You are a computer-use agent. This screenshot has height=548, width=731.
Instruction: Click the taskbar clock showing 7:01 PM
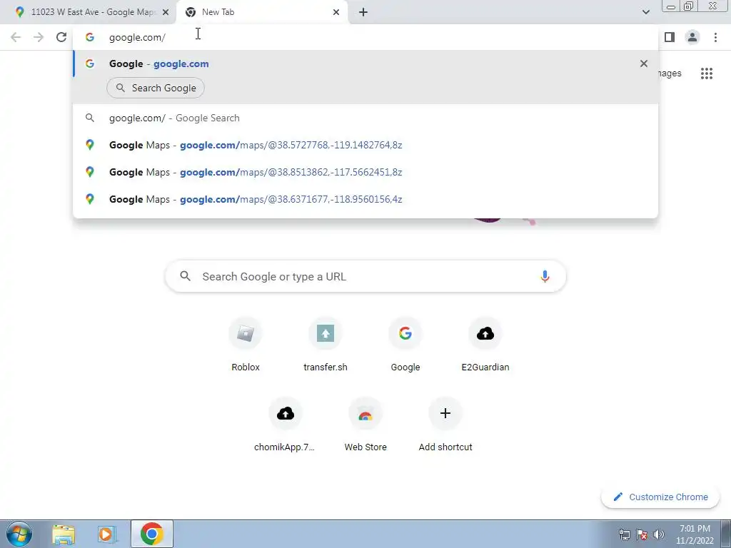pyautogui.click(x=695, y=534)
